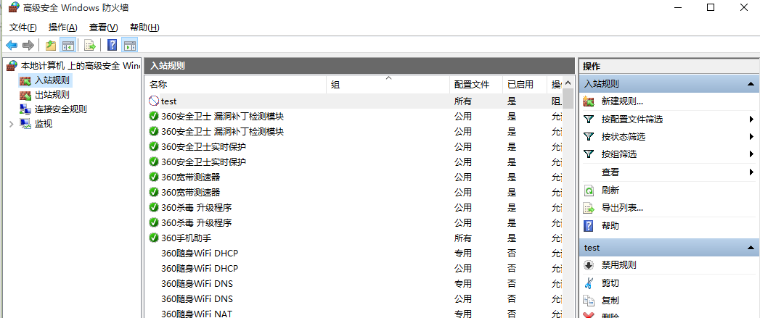
Task: Open submenu arrow for 按组筛选
Action: click(751, 154)
